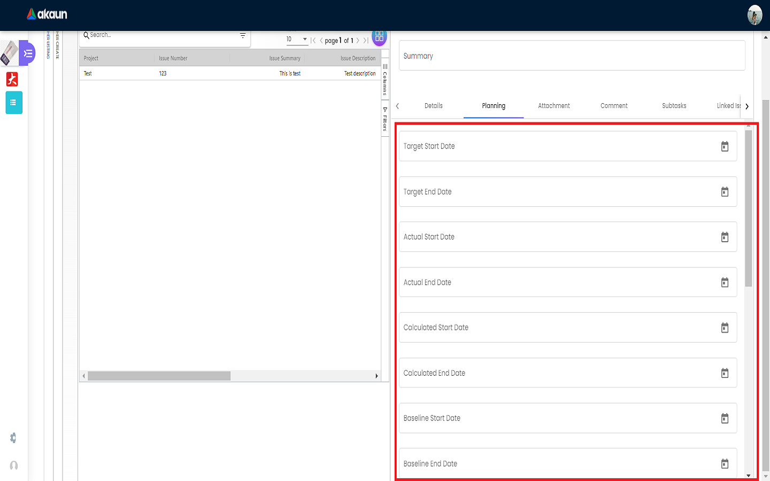Open calendar for Calculated Start Date
The height and width of the screenshot is (481, 770).
point(725,328)
